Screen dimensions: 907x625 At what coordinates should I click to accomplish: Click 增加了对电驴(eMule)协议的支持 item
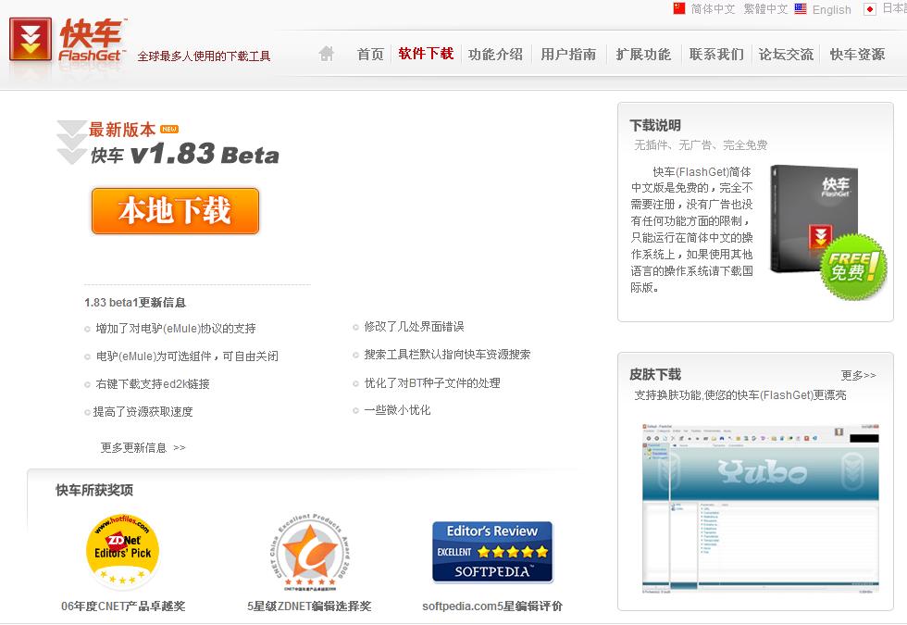176,328
